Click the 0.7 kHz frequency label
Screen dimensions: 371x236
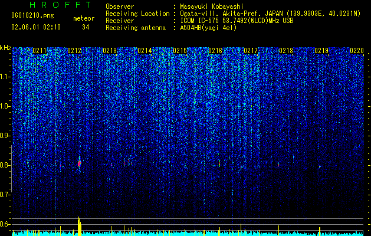point(5,195)
